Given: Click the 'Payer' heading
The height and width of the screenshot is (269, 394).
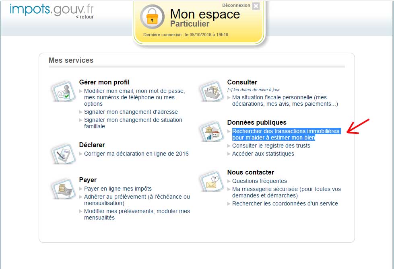Looking at the screenshot, I should (x=88, y=180).
